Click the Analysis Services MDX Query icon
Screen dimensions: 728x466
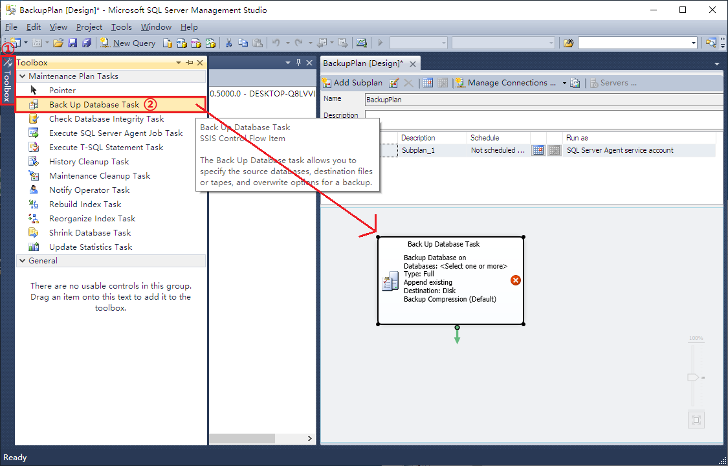[x=182, y=43]
